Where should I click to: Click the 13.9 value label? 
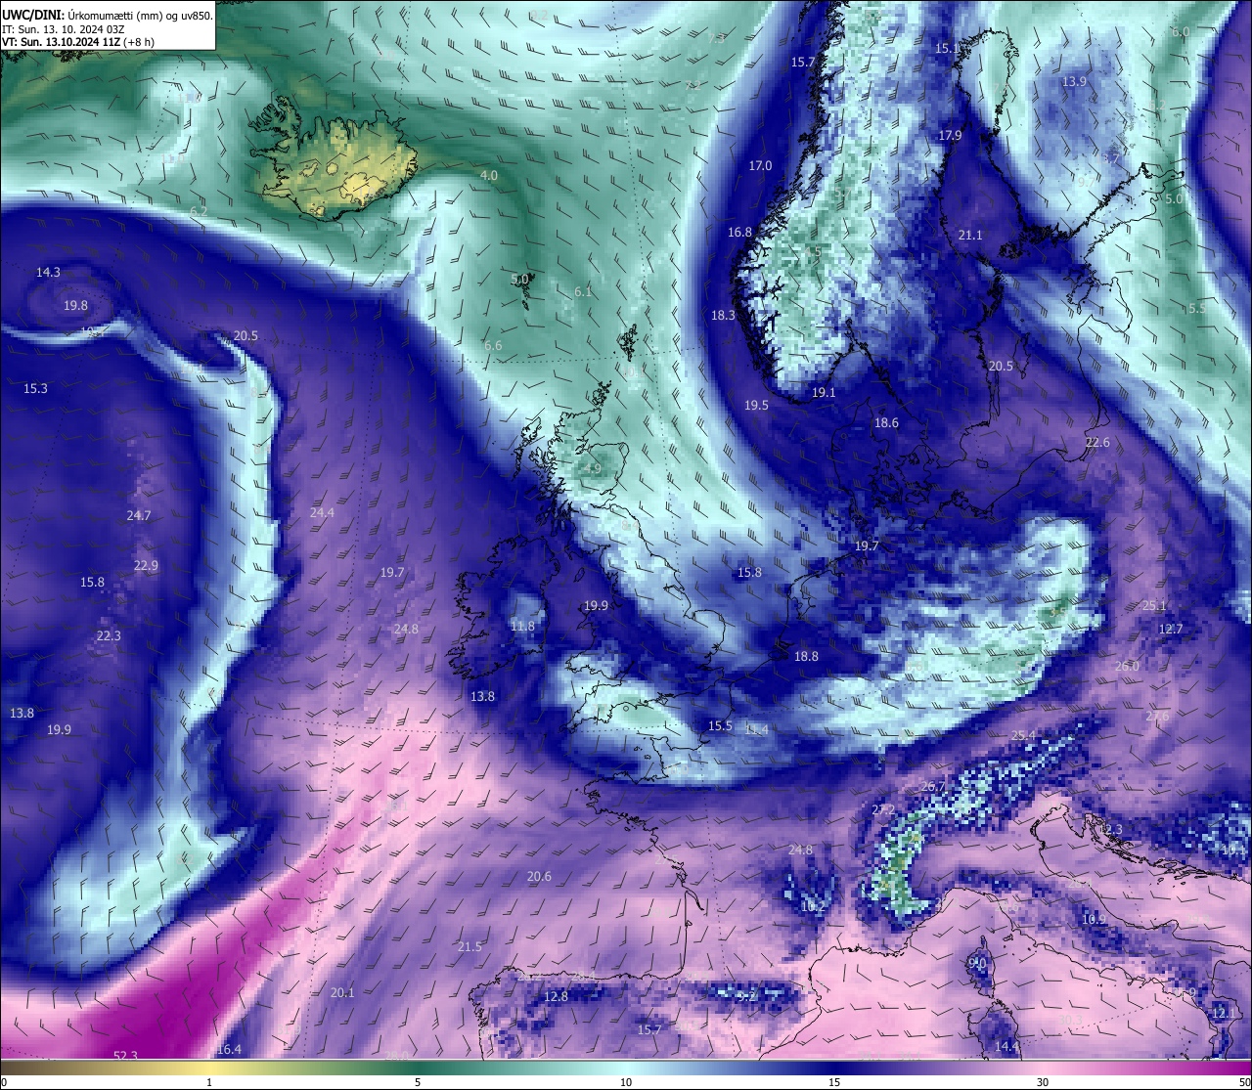click(1074, 82)
